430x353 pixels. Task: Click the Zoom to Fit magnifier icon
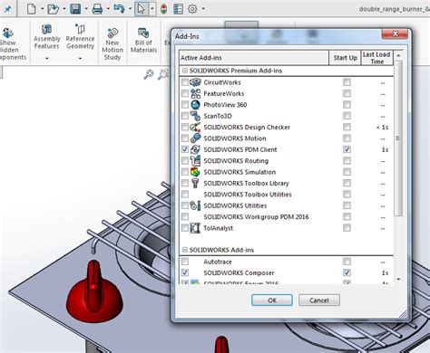tap(149, 74)
